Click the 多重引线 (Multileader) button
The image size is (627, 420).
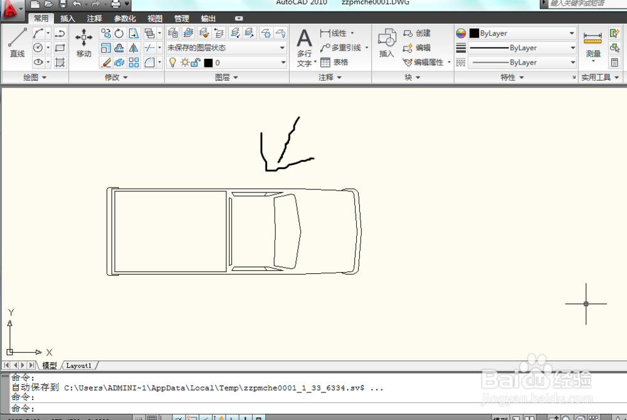pos(344,48)
